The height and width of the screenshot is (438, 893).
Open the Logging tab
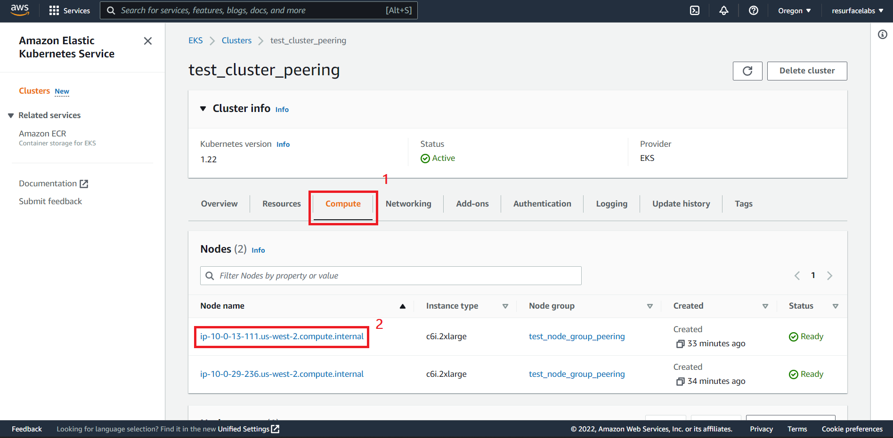[611, 204]
